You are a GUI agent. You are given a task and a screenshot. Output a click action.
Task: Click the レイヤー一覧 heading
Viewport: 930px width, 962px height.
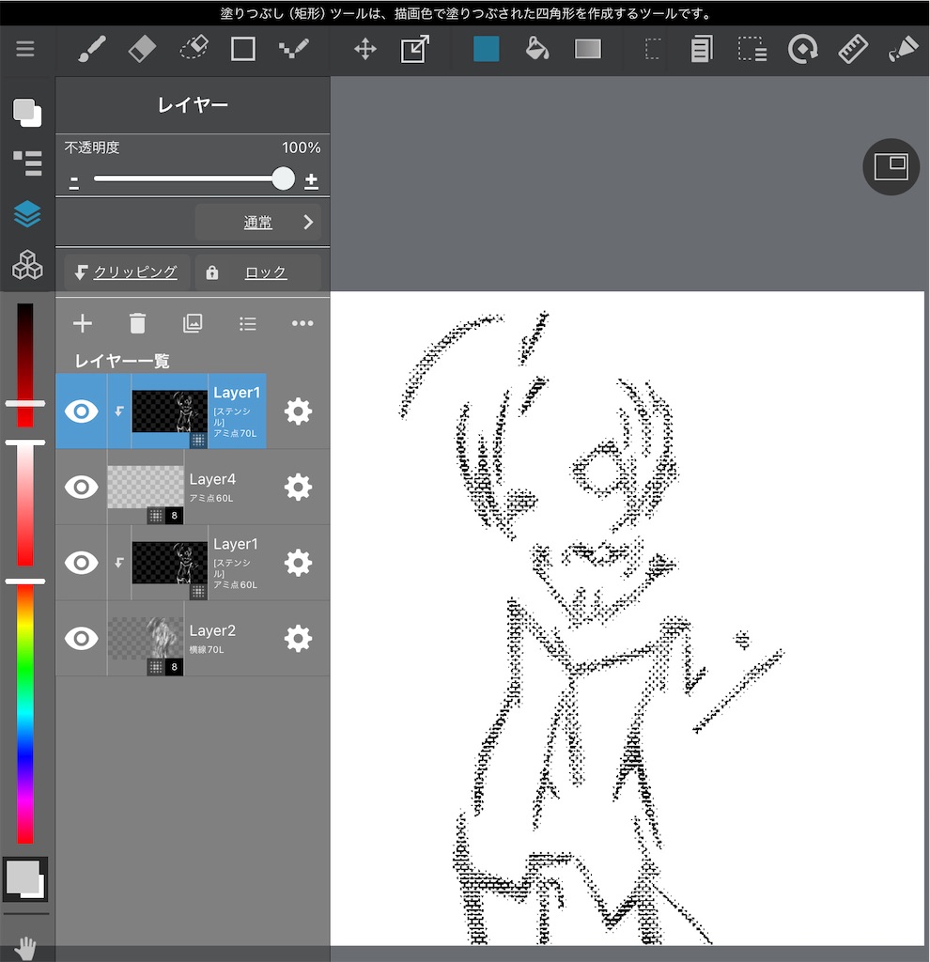coord(121,361)
